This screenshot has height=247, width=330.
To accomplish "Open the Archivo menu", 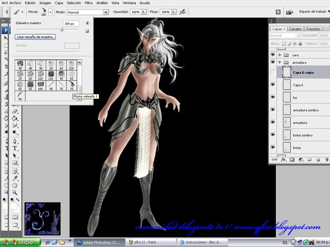I will click(x=15, y=3).
